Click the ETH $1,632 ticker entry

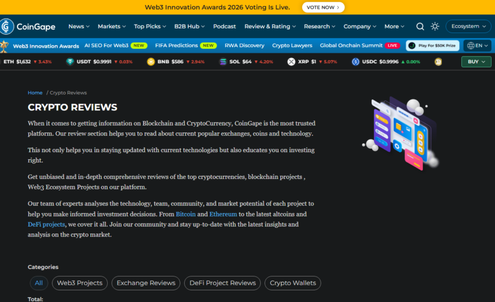tap(27, 62)
